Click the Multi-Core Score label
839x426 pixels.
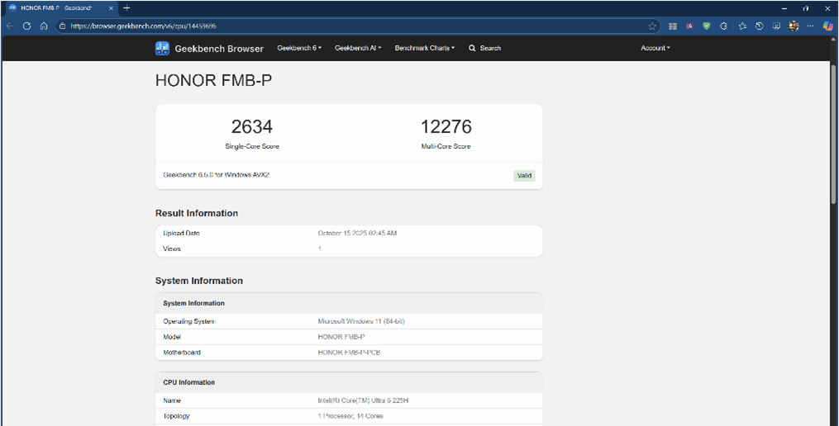pyautogui.click(x=446, y=146)
